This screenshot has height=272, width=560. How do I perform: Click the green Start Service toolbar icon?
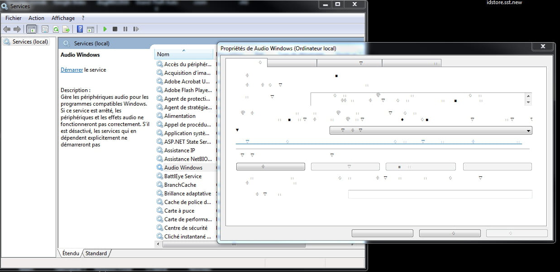(105, 29)
